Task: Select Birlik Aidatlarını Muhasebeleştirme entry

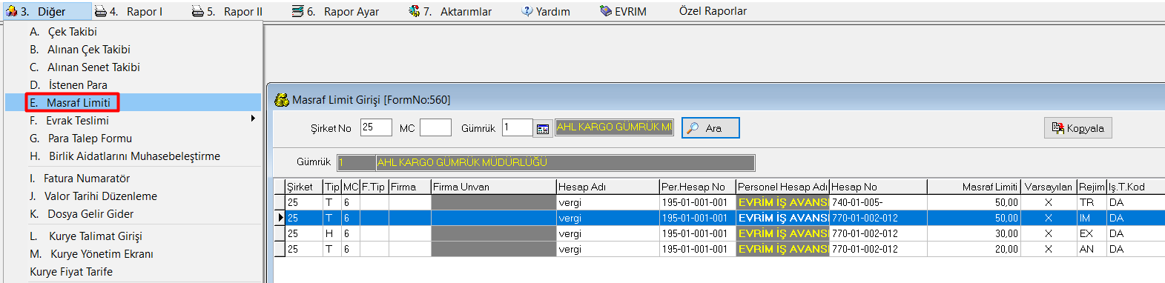Action: coord(133,156)
